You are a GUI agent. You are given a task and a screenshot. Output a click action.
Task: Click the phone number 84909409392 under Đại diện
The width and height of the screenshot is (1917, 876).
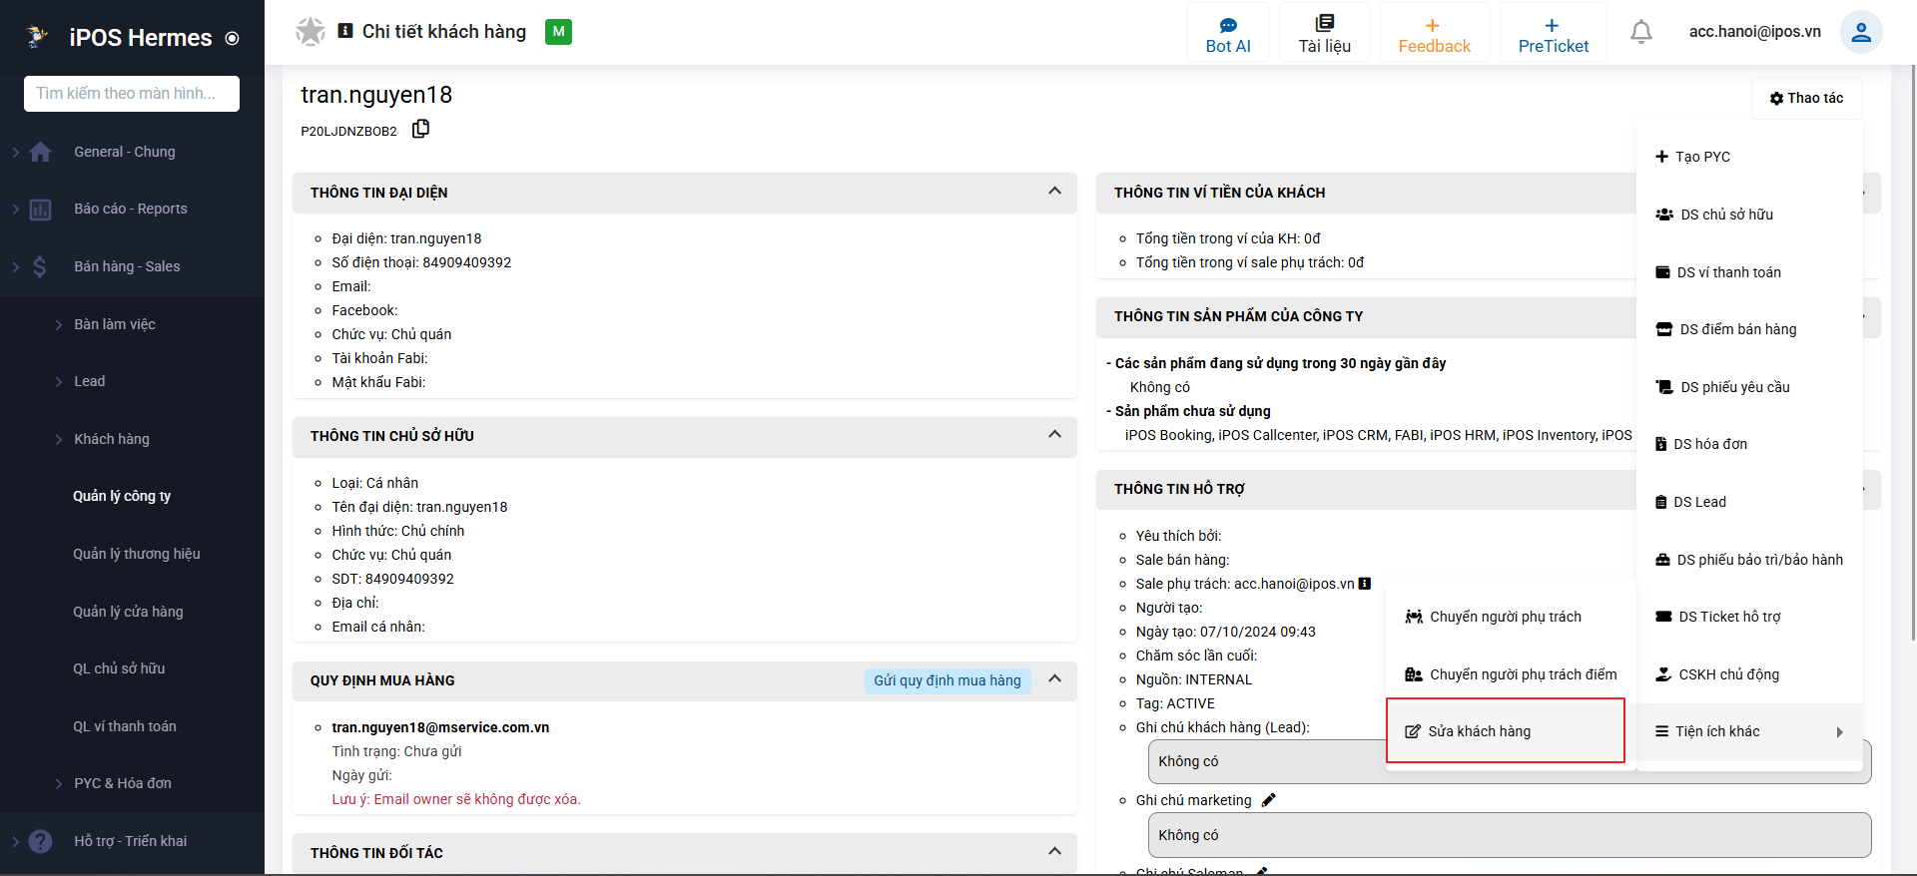(466, 262)
